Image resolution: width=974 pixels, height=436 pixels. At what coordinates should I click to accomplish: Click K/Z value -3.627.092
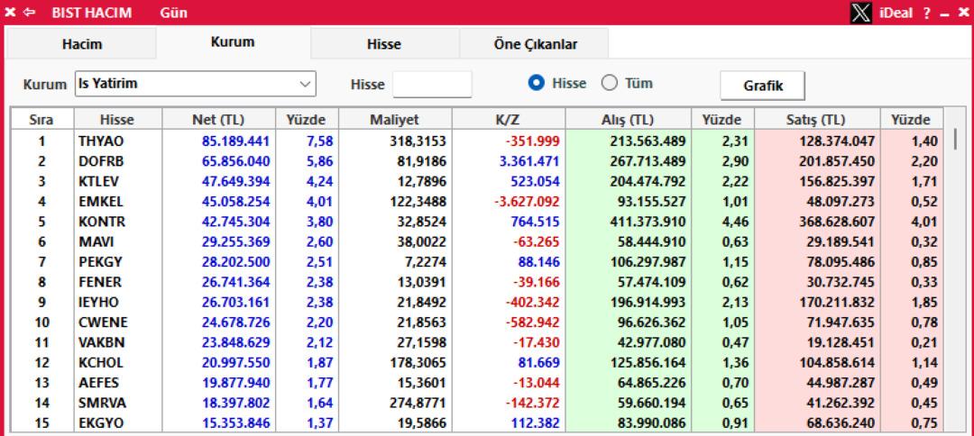click(x=527, y=202)
